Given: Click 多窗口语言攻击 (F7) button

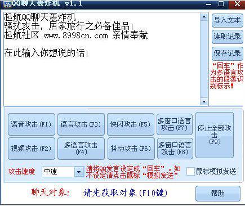Looking at the screenshot, I should (x=175, y=124).
